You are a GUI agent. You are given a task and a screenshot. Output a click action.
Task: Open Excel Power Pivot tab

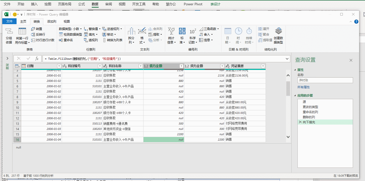point(193,4)
